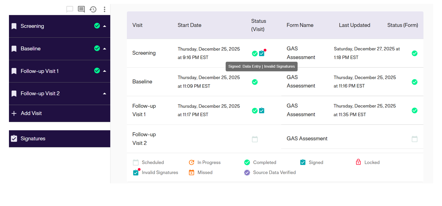Collapse the Follow-up Visit 2 arrow
The height and width of the screenshot is (206, 442).
(105, 93)
